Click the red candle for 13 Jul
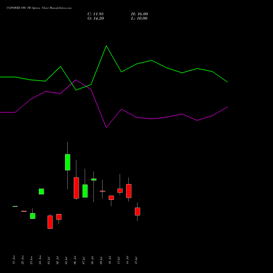 tap(120, 191)
